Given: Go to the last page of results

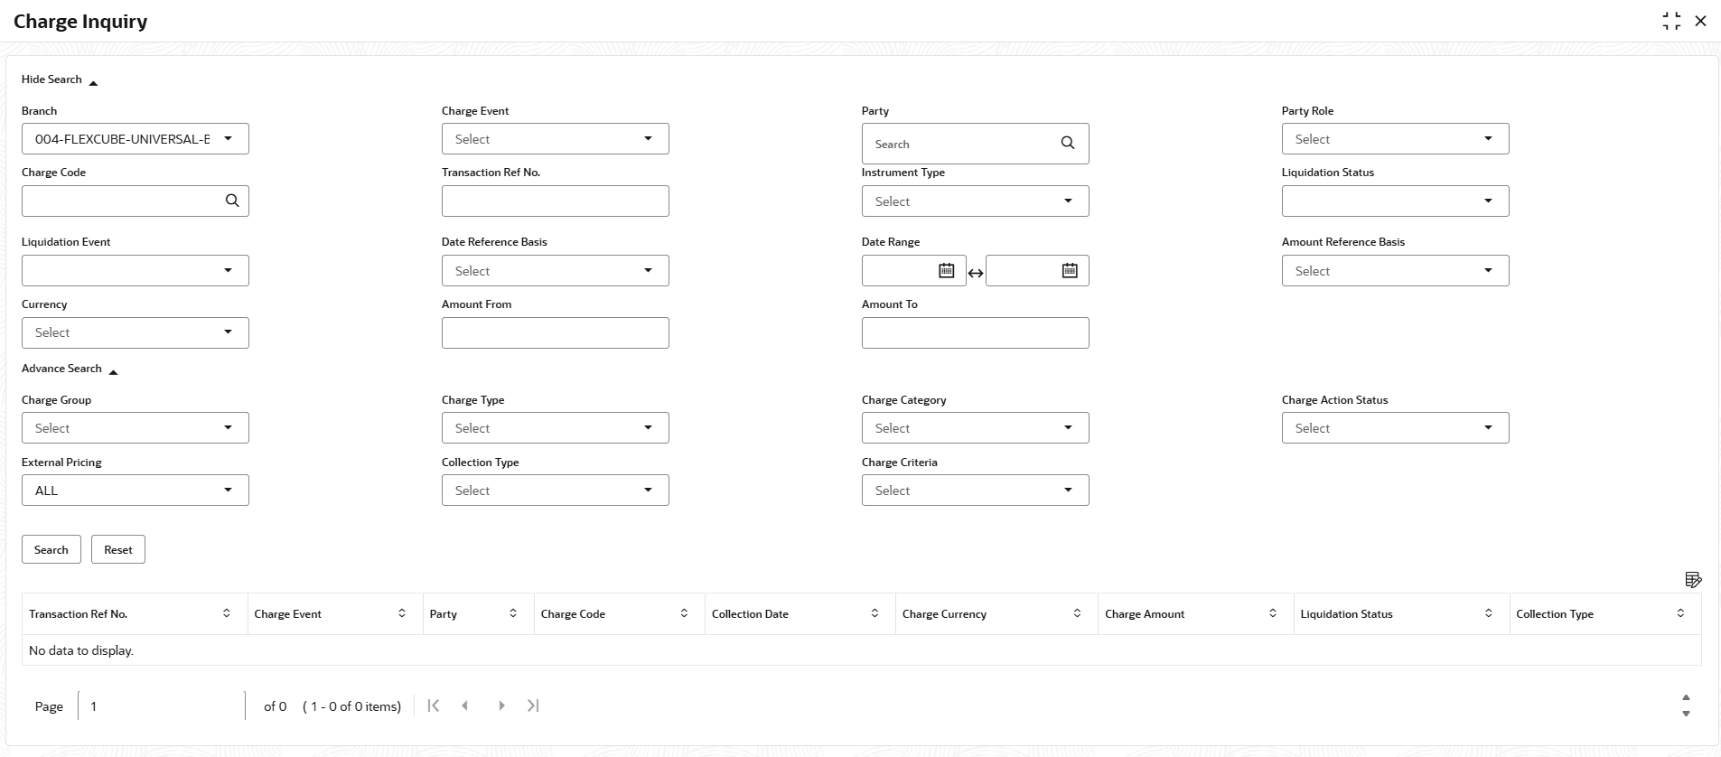Looking at the screenshot, I should tap(533, 706).
